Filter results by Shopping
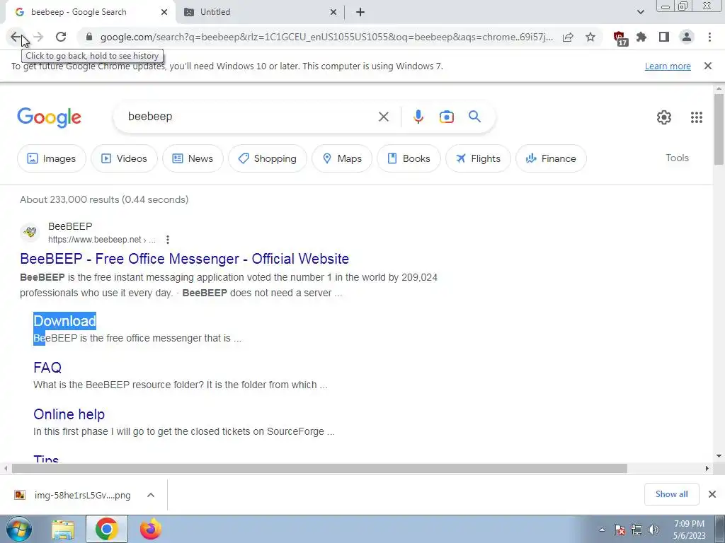The image size is (725, 543). point(267,158)
